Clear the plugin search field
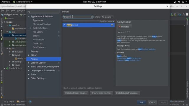 [92, 17]
